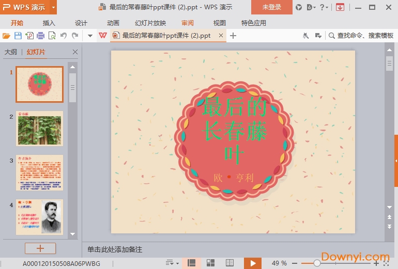Switch to reading view icon in the status bar
Viewport: 398px width, 269px height.
pos(229,263)
